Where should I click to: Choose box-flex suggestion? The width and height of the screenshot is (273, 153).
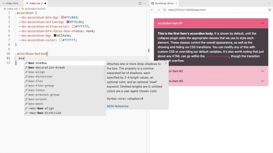click(x=65, y=81)
